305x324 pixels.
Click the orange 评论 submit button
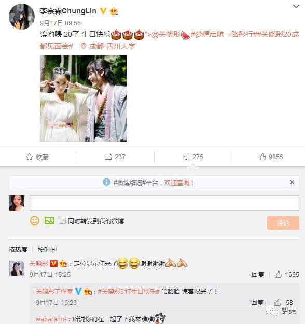pyautogui.click(x=283, y=223)
